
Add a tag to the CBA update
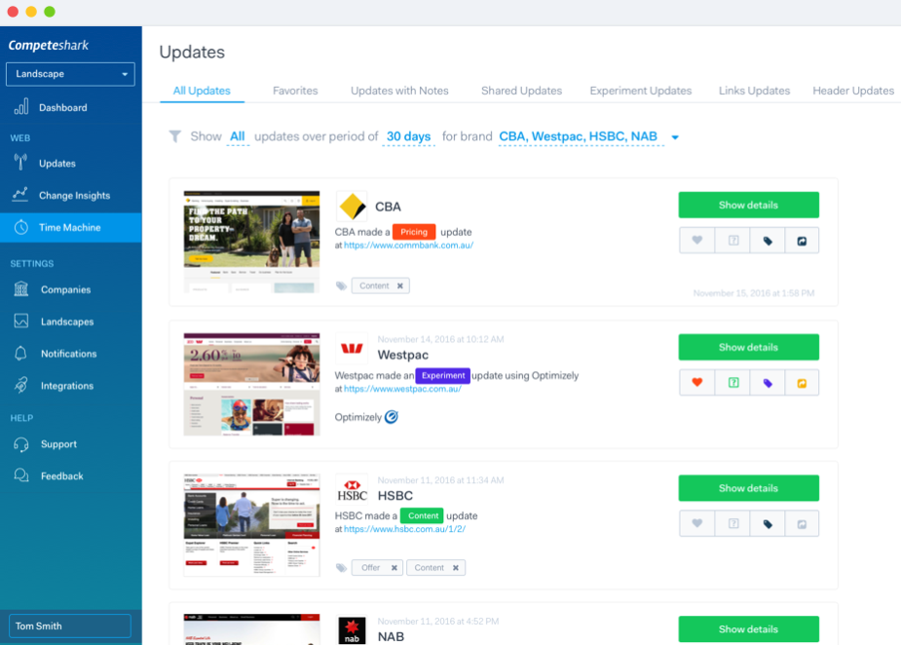pyautogui.click(x=767, y=240)
